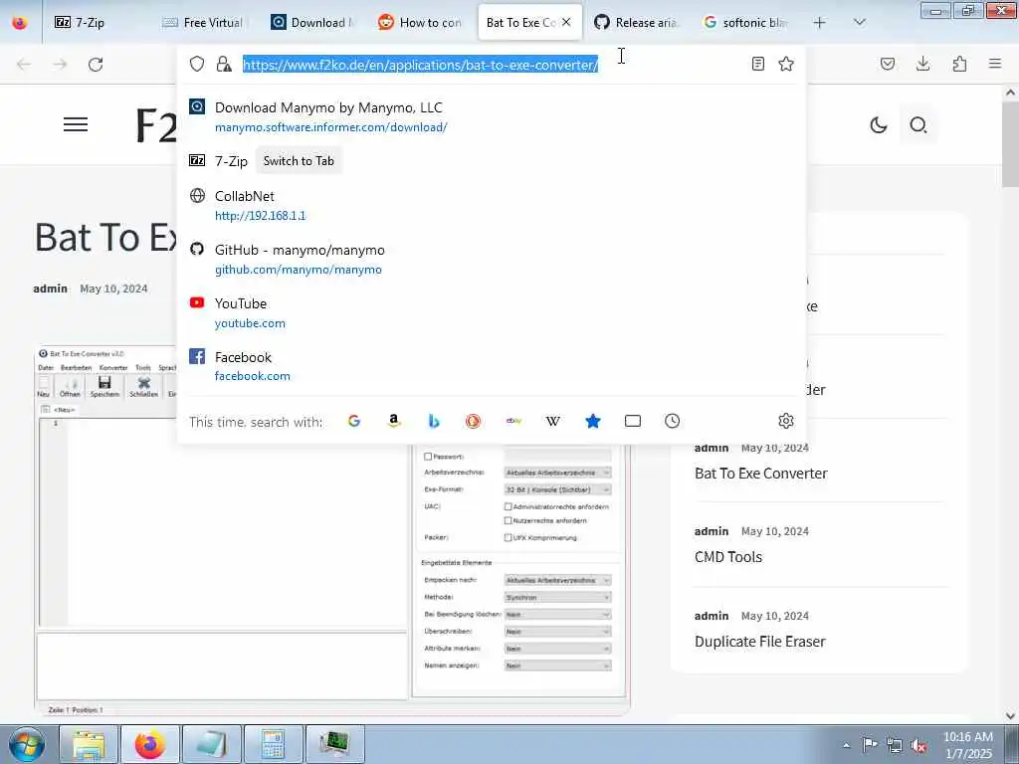The image size is (1019, 764).
Task: Open the Methode dropdown
Action: [x=557, y=597]
